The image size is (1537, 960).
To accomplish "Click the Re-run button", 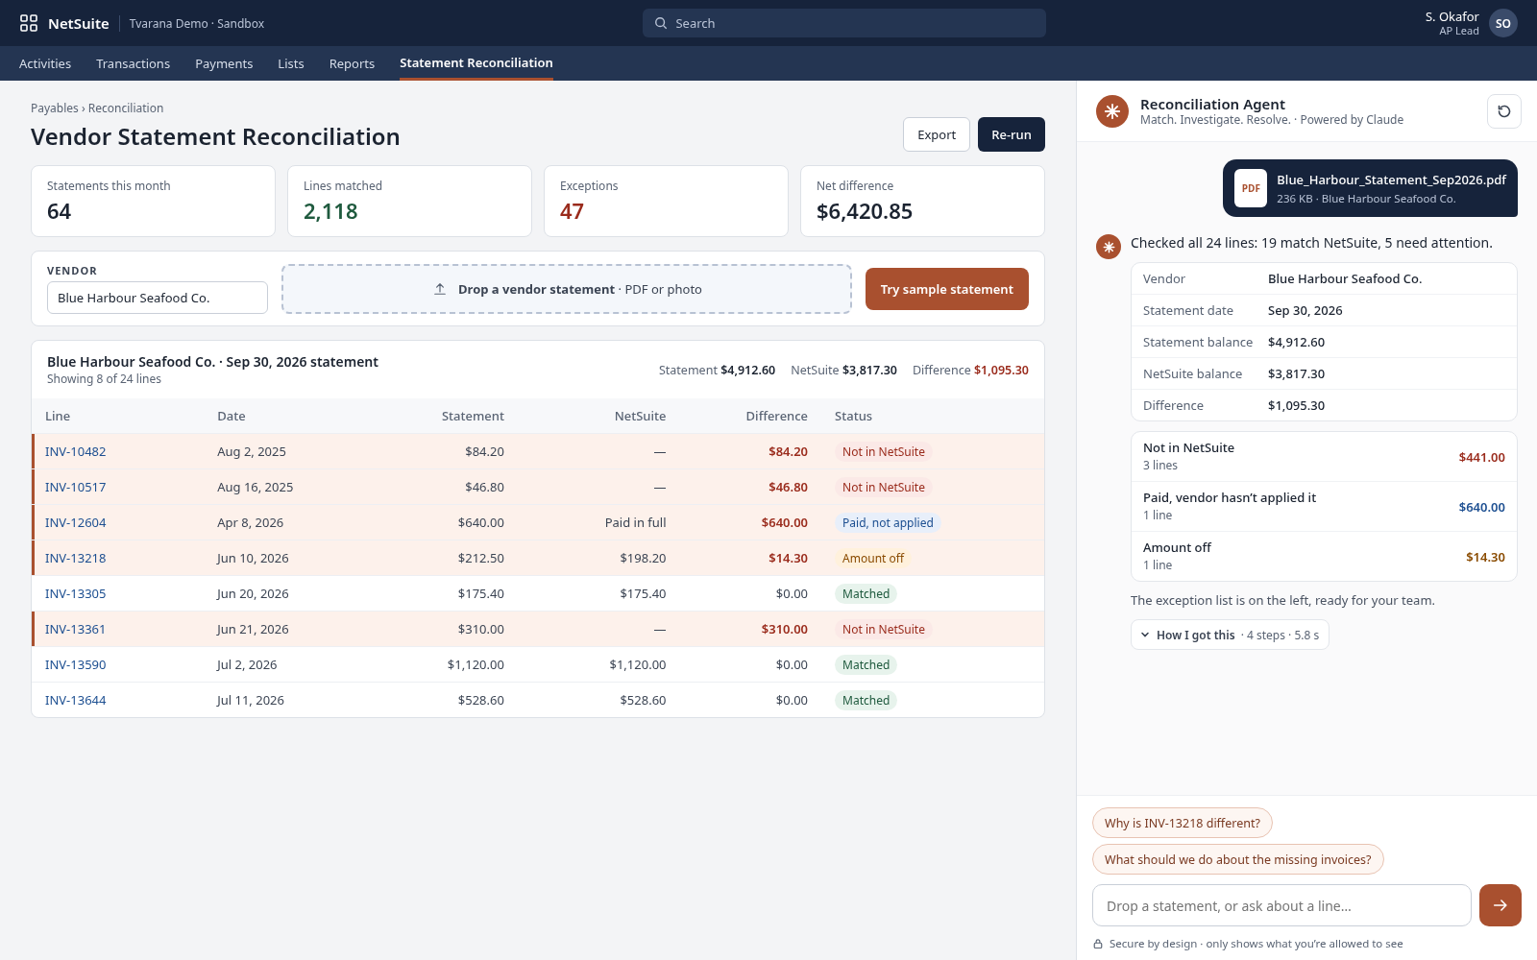I will 1012,134.
